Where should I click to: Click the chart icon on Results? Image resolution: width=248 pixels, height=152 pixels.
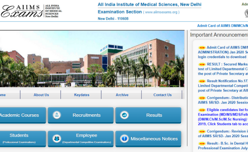click(124, 115)
